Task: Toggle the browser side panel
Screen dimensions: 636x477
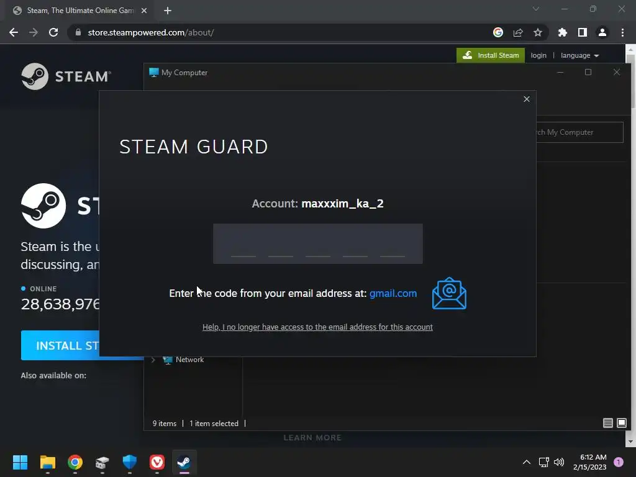Action: (583, 32)
